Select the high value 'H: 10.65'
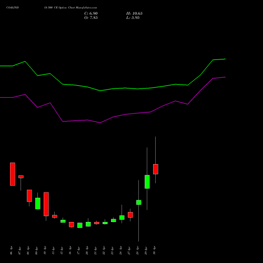The image size is (263, 263). [134, 14]
